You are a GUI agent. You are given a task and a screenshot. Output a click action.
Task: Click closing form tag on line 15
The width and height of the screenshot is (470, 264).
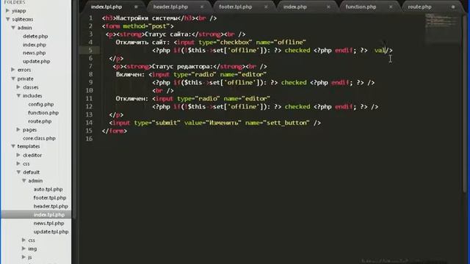coord(115,131)
